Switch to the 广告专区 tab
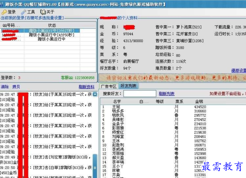 (109, 86)
